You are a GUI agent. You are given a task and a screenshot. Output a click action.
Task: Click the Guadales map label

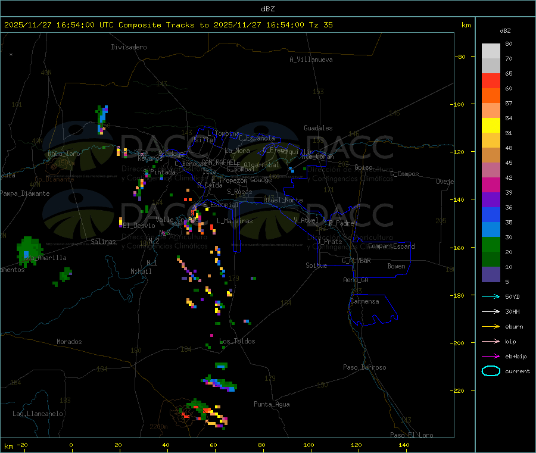(x=318, y=128)
